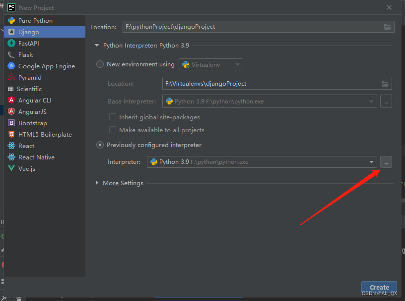Collapse the Python Interpreter section

click(x=97, y=46)
